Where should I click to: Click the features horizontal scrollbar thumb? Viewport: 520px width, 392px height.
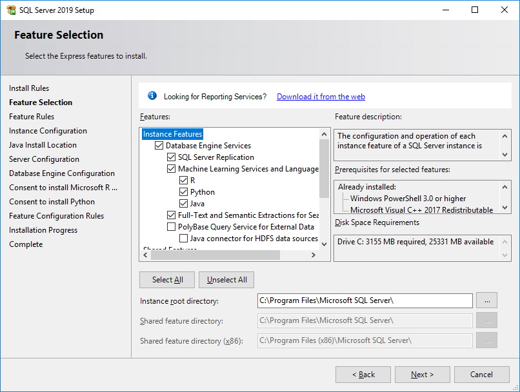(x=215, y=255)
